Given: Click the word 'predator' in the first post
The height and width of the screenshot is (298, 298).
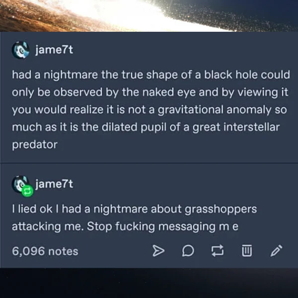Looking at the screenshot, I should pyautogui.click(x=35, y=145).
